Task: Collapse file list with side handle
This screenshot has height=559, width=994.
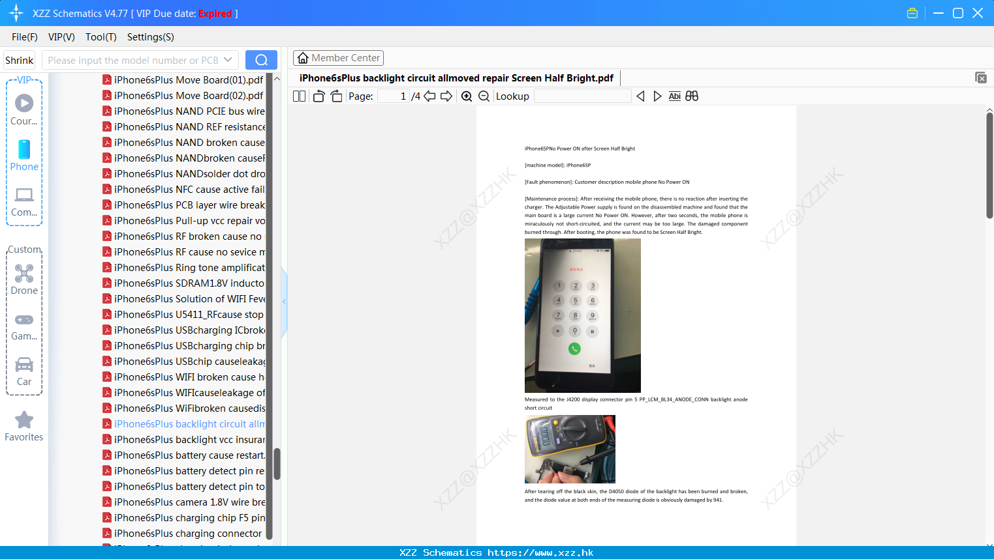Action: 284,302
